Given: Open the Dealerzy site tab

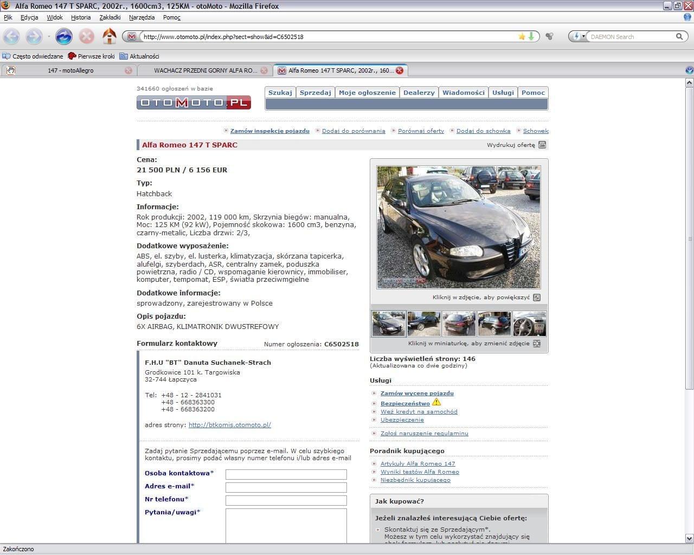Looking at the screenshot, I should click(x=419, y=93).
